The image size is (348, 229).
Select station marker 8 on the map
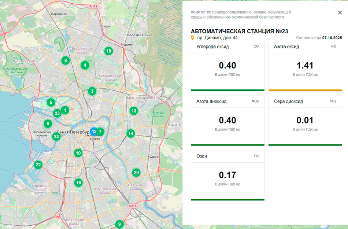click(66, 60)
